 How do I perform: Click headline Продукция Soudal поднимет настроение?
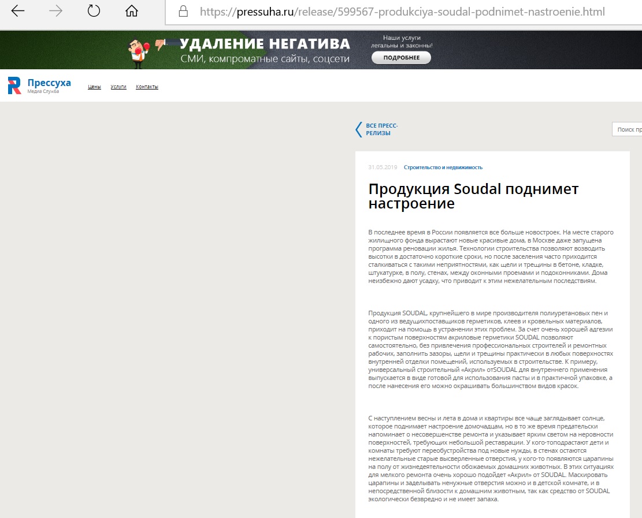473,196
